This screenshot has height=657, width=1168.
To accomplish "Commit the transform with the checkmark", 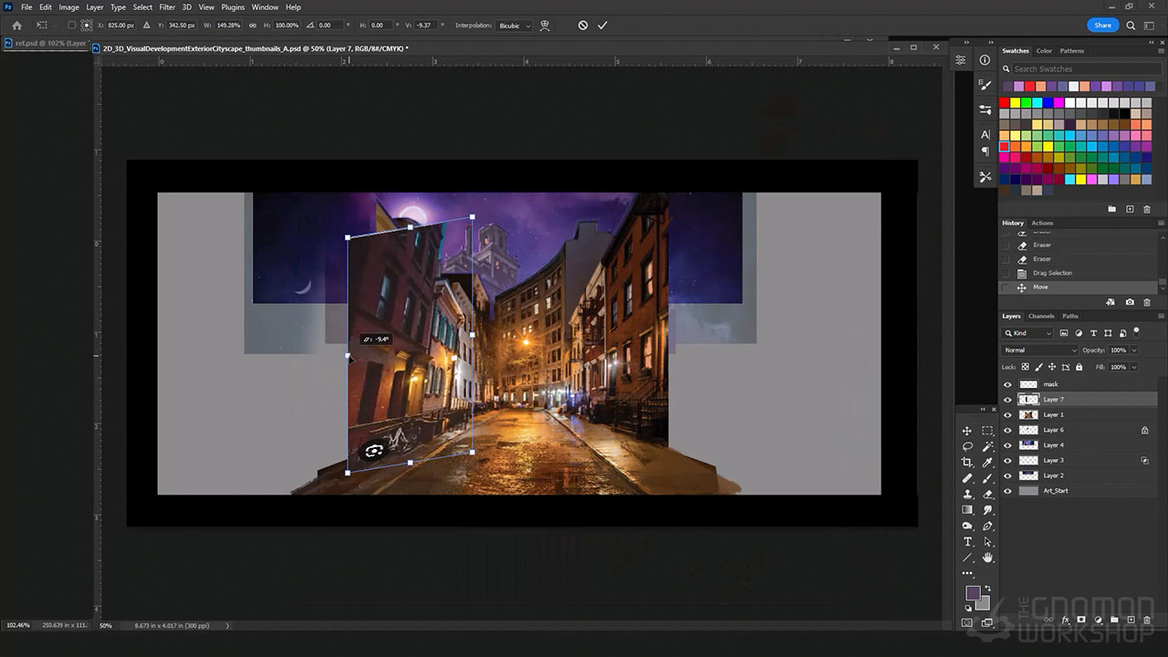I will tap(602, 26).
